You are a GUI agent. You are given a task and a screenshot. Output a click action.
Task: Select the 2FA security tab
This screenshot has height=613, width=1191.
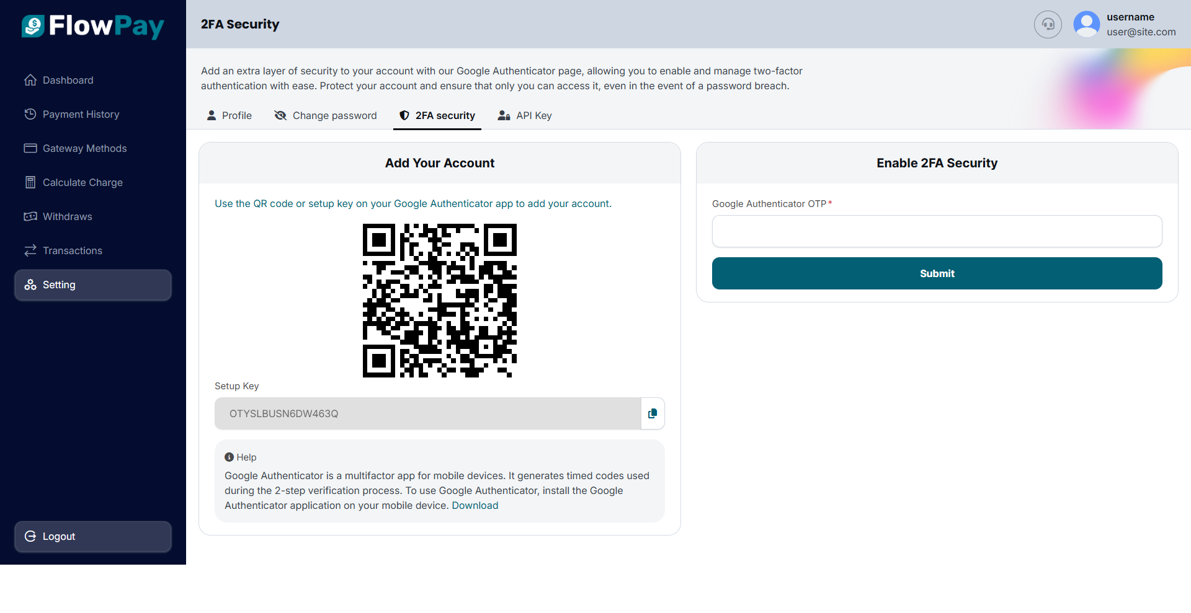point(437,115)
